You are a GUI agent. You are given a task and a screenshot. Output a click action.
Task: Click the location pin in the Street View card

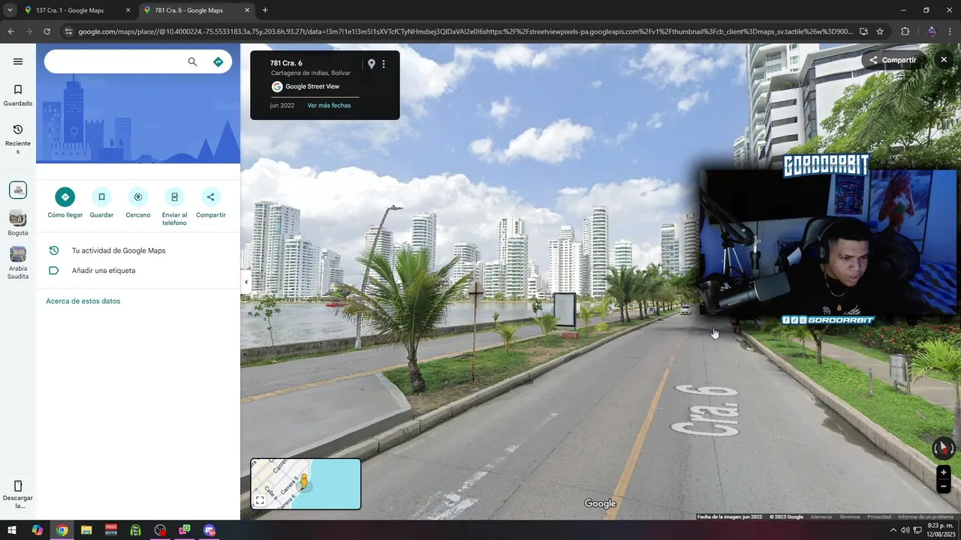coord(371,64)
